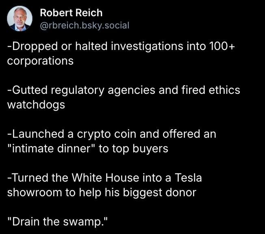Click the Robert Reich display name
This screenshot has width=265, height=234.
pyautogui.click(x=71, y=13)
